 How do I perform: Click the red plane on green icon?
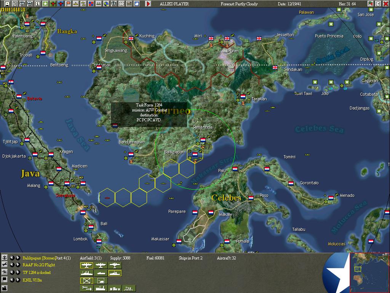(53, 4)
